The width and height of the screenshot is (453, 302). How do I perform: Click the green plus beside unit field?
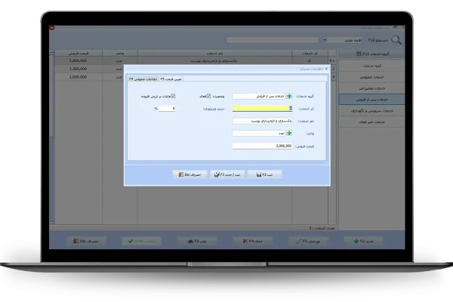pos(289,133)
